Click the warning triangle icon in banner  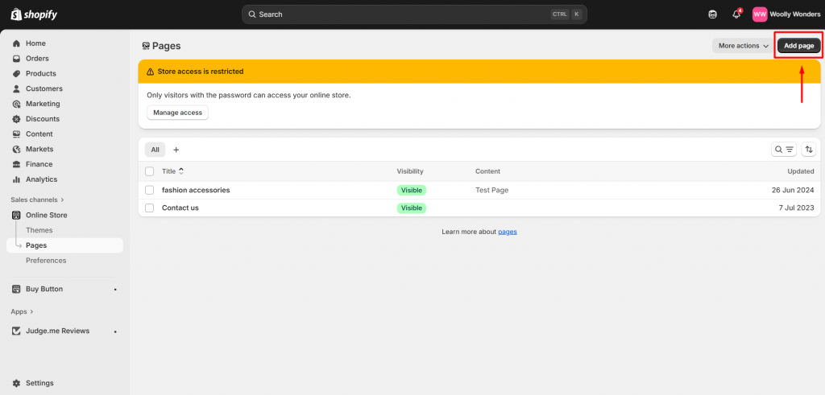(151, 72)
